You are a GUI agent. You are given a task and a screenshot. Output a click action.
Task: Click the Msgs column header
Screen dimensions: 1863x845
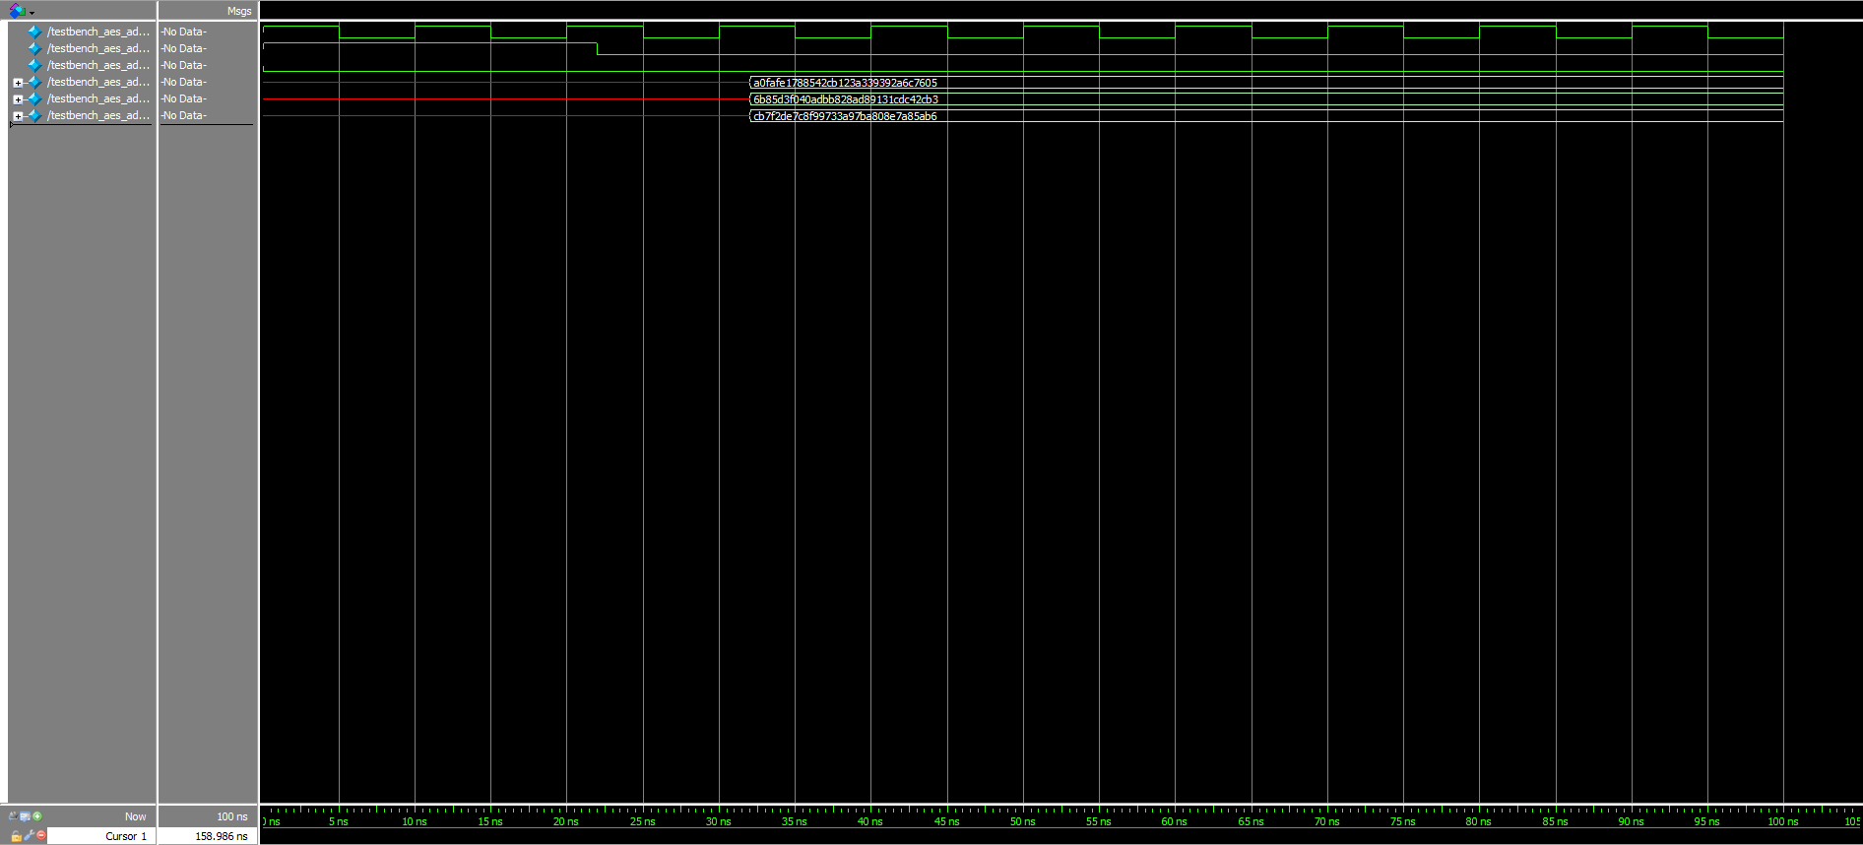click(238, 11)
